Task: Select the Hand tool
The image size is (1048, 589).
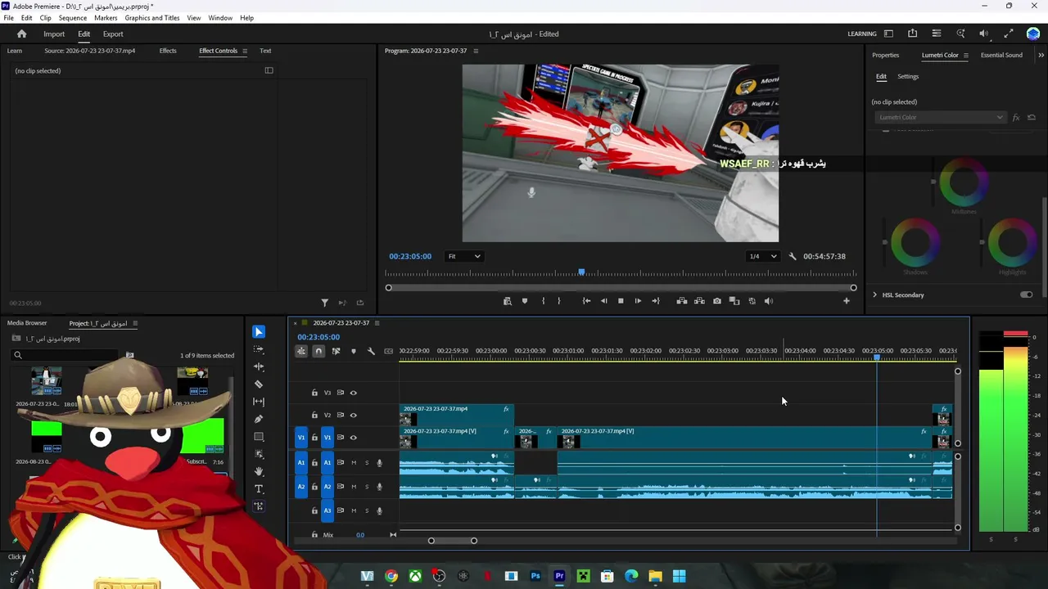Action: pos(259,471)
